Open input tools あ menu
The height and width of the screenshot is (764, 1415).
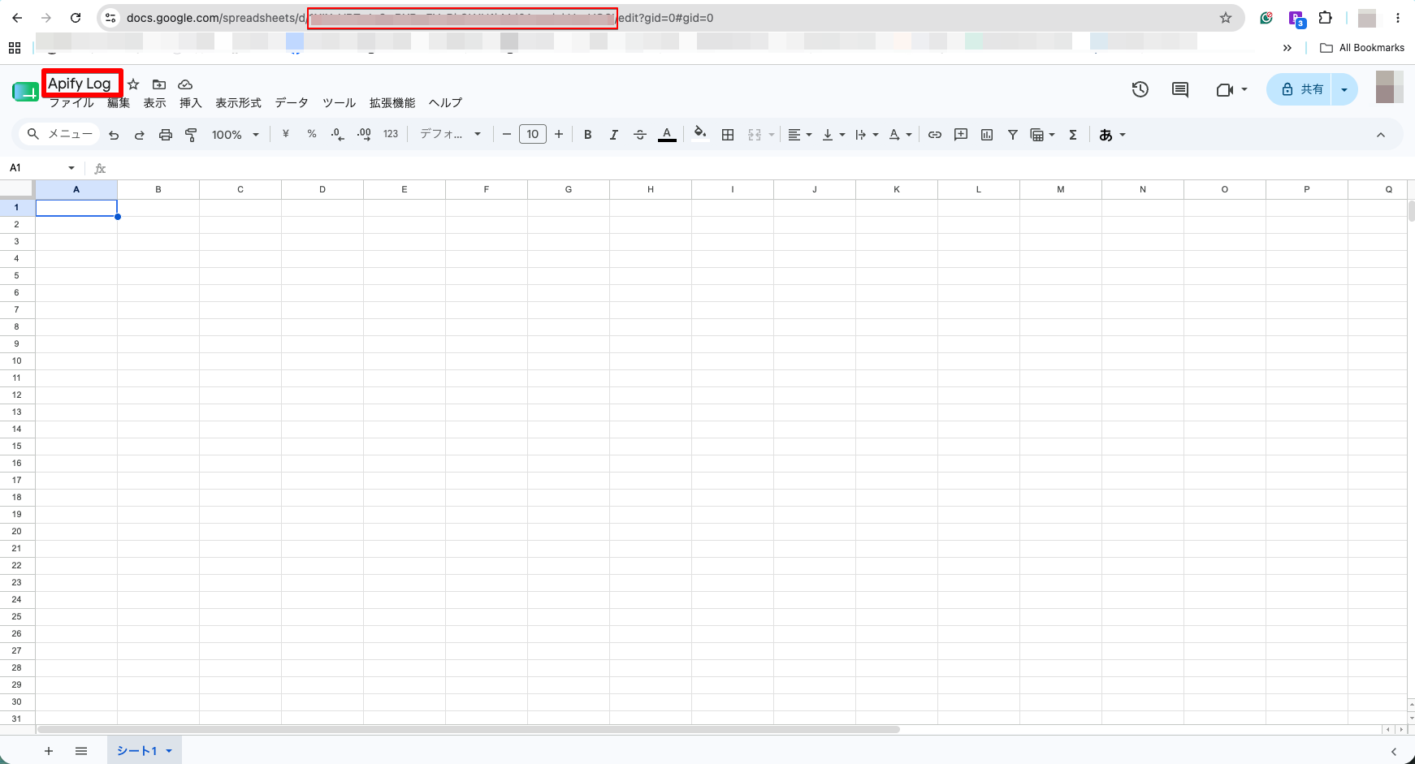pyautogui.click(x=1112, y=135)
